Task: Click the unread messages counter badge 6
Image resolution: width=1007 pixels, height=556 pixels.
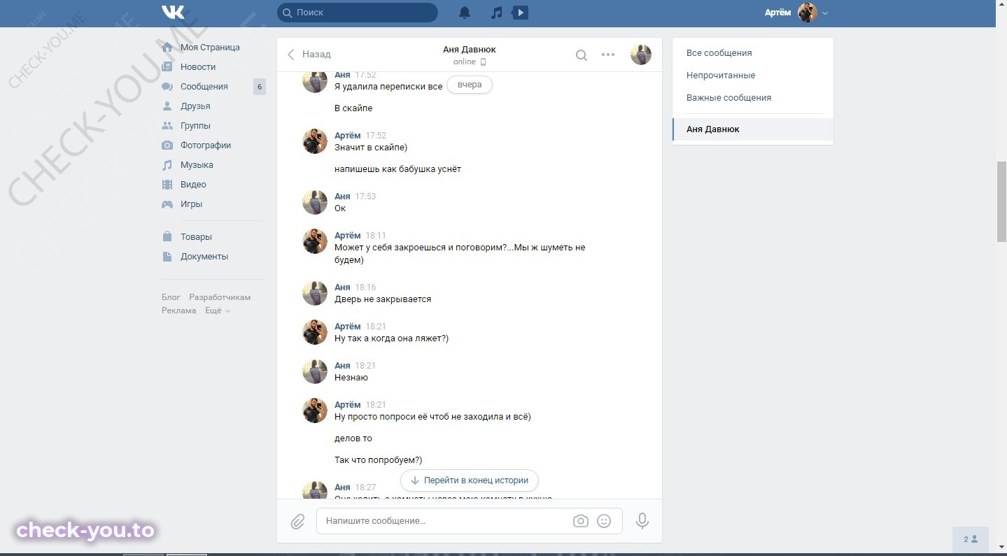Action: 260,87
